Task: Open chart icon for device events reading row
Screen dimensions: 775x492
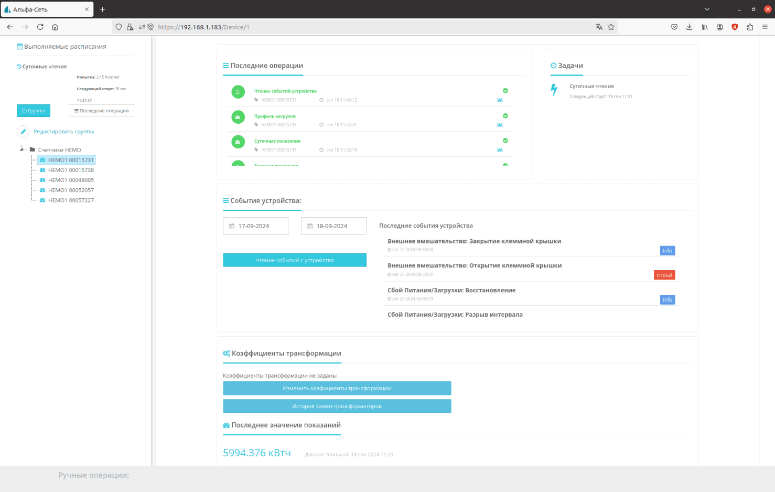Action: (500, 100)
